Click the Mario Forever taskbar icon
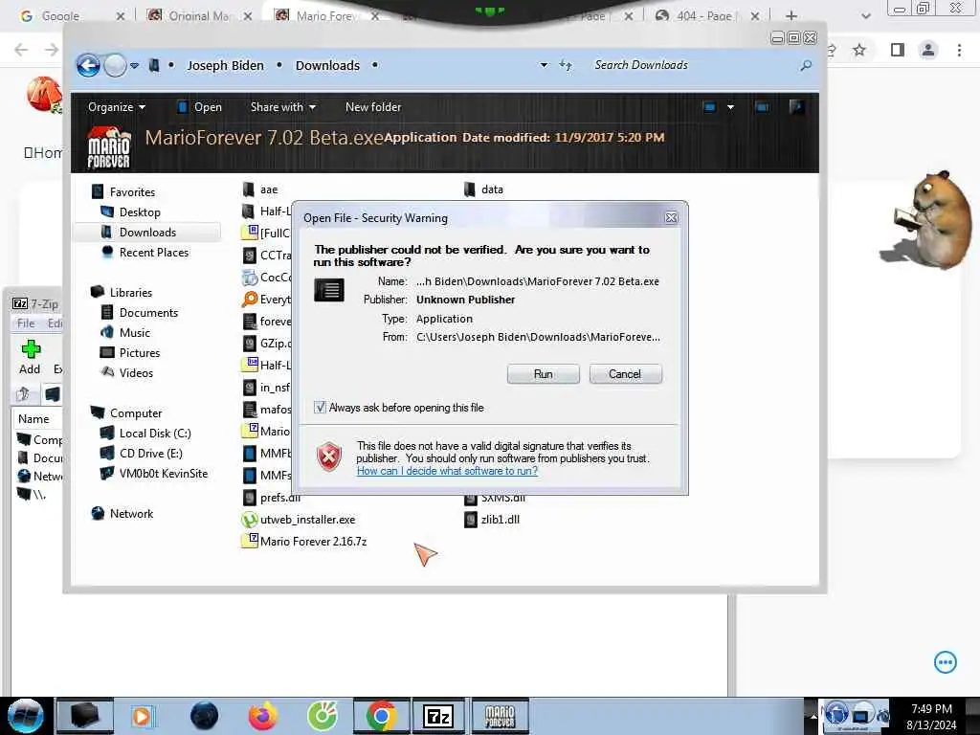 [x=500, y=716]
